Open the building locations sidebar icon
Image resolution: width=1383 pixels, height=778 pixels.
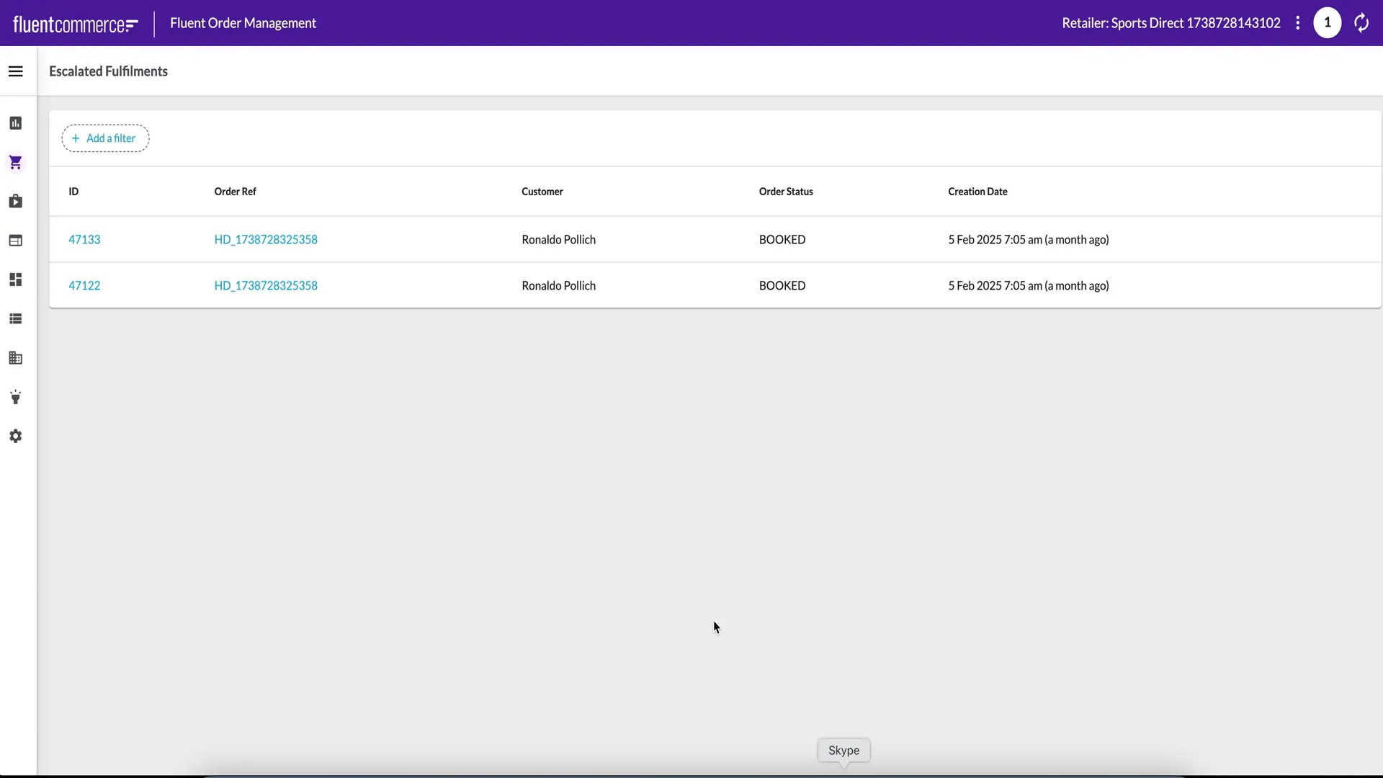tap(16, 358)
